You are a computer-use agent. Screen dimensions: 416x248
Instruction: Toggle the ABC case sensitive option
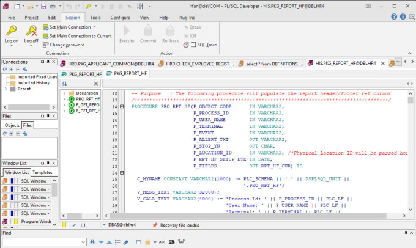(x=162, y=242)
